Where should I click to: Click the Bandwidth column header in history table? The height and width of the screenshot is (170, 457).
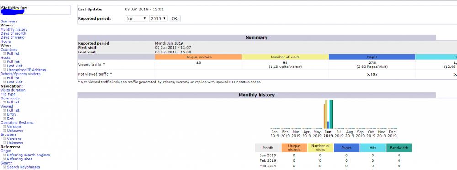click(399, 148)
